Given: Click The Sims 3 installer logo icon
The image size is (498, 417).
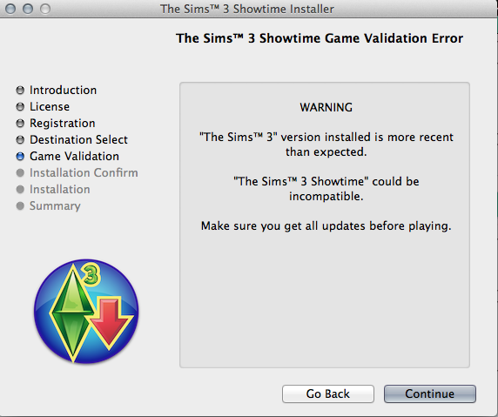Looking at the screenshot, I should click(86, 312).
